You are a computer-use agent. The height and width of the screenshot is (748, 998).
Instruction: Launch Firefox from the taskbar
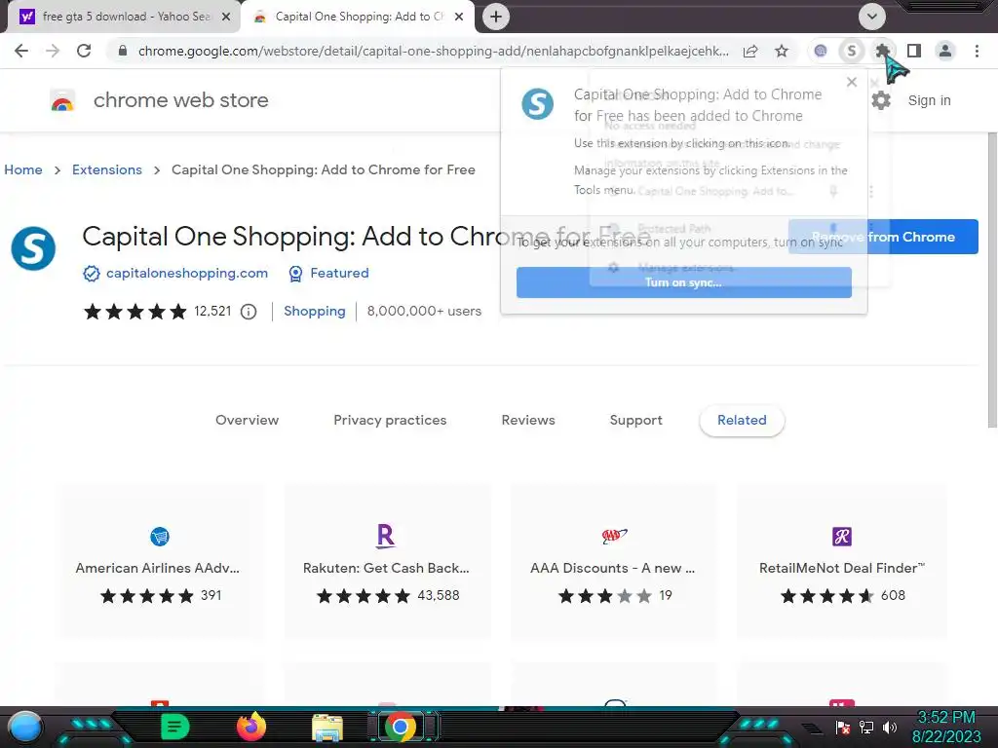(251, 727)
